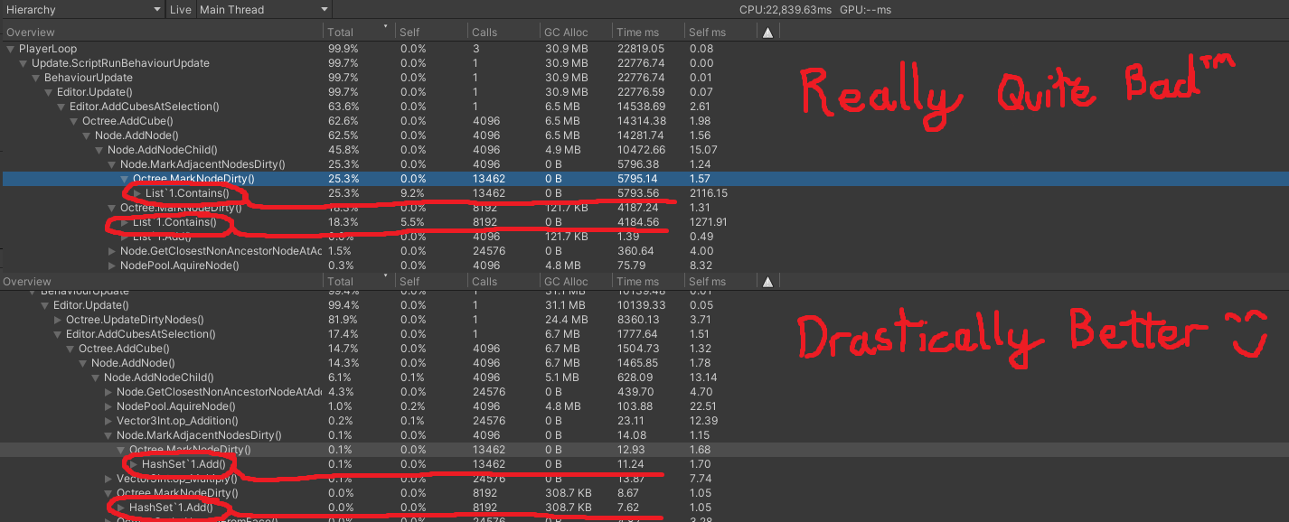Collapse the PlayerLoop tree node
This screenshot has width=1289, height=522.
click(x=11, y=49)
